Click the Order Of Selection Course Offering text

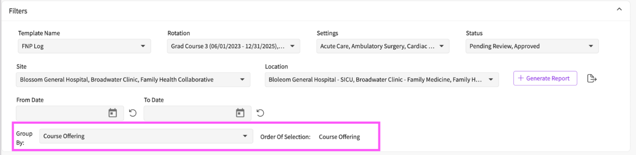click(x=339, y=137)
